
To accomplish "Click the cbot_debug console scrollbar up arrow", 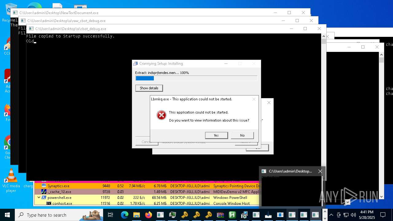I will (324, 36).
